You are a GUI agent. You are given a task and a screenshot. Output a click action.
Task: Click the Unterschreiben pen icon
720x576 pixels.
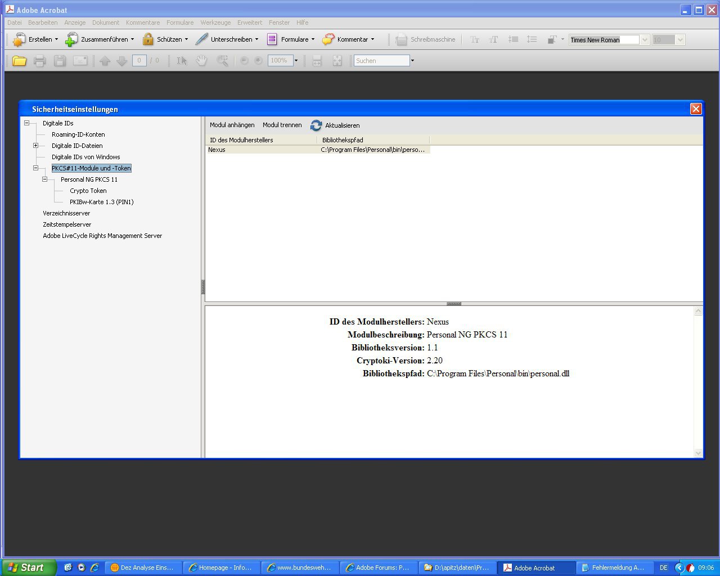pos(201,39)
